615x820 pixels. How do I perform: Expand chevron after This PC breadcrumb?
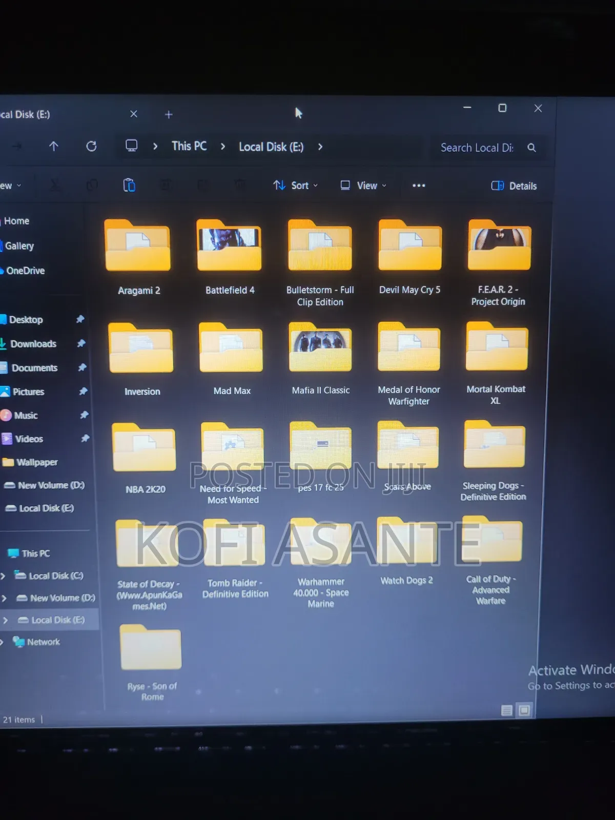point(222,147)
